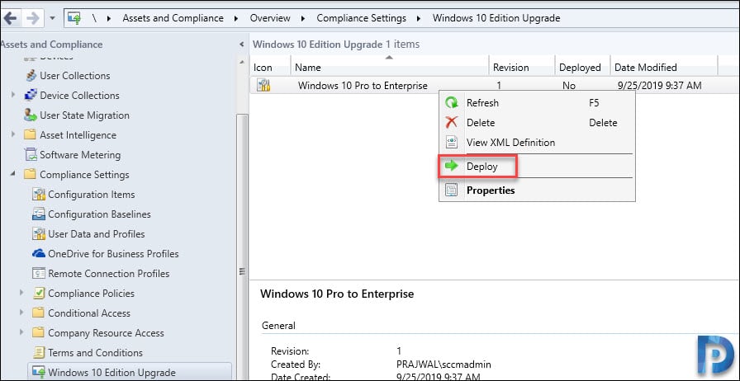The height and width of the screenshot is (381, 740).
Task: Click the Windows 10 Edition Upgrade tree icon
Action: tap(38, 373)
